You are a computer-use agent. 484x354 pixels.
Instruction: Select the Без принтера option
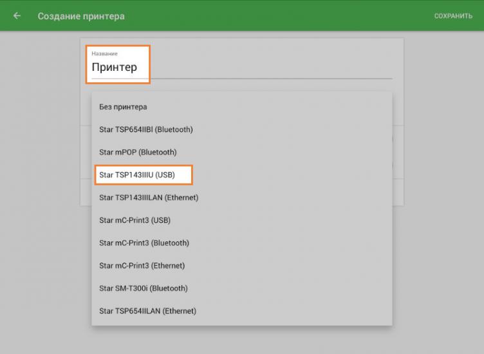[x=123, y=107]
